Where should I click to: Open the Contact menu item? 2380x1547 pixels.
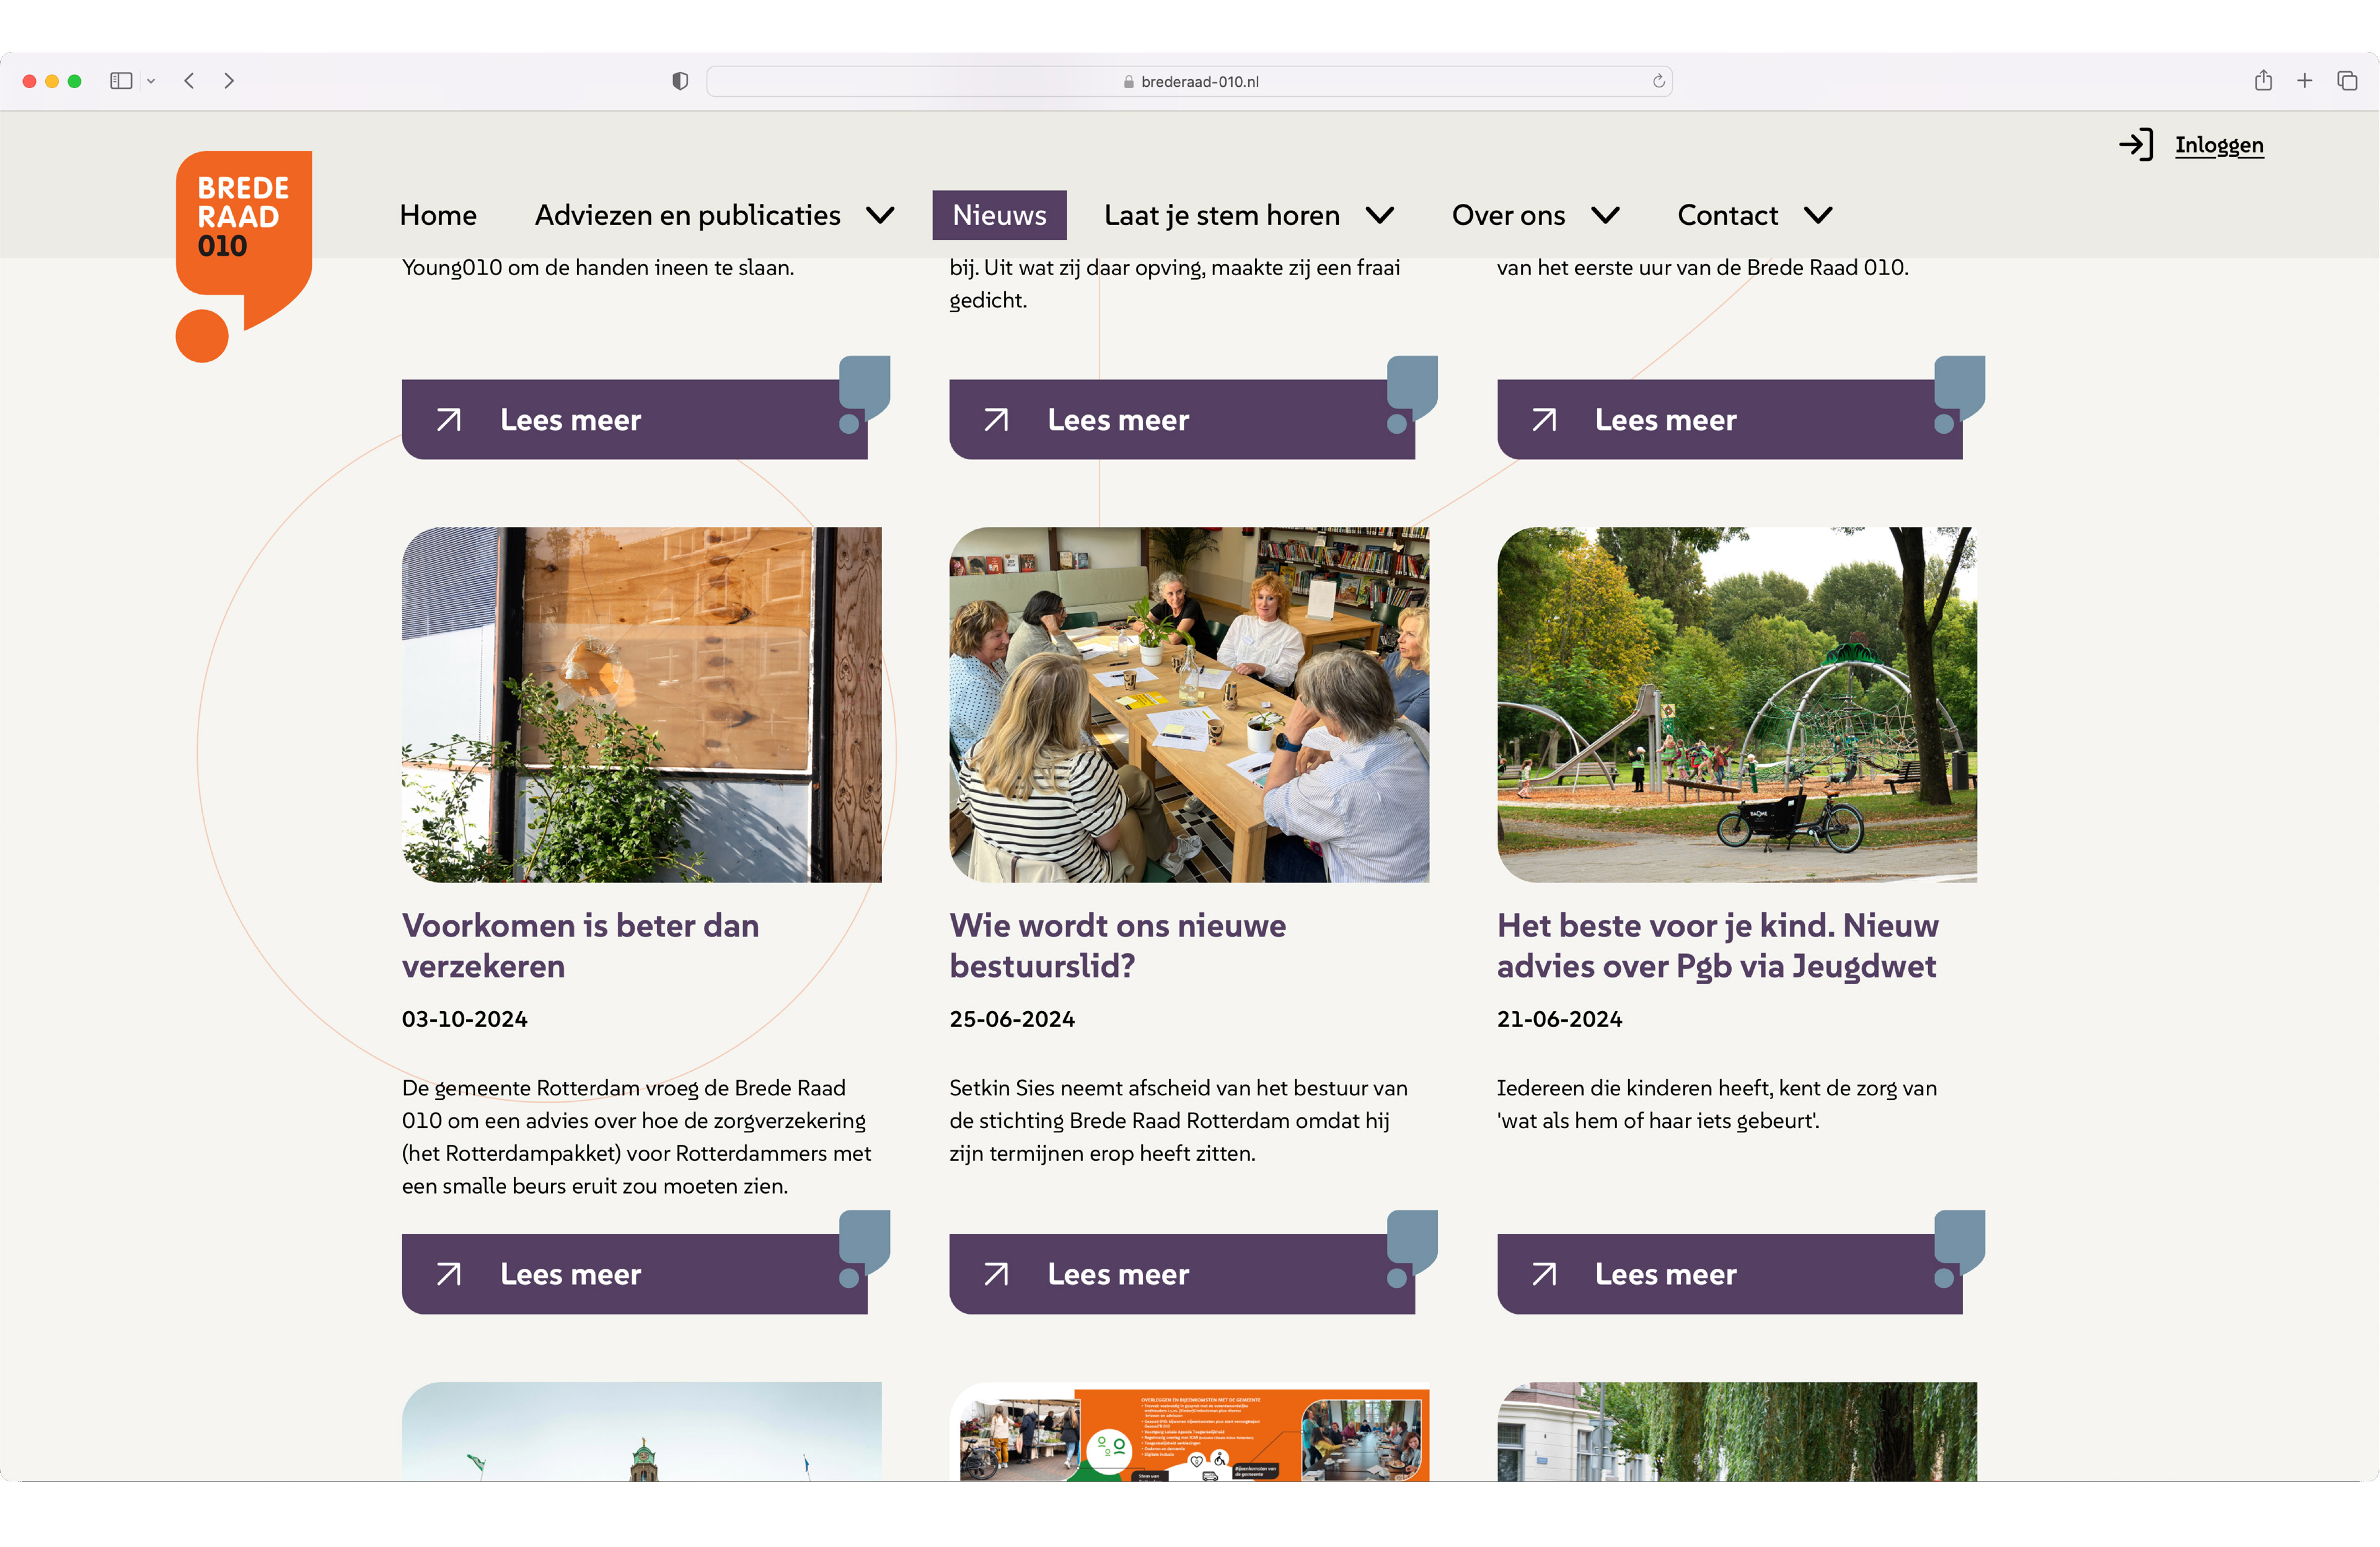pos(1727,215)
